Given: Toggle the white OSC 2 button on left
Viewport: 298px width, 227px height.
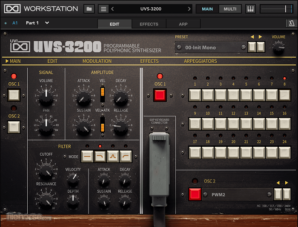Looking at the screenshot, I should click(x=14, y=126).
